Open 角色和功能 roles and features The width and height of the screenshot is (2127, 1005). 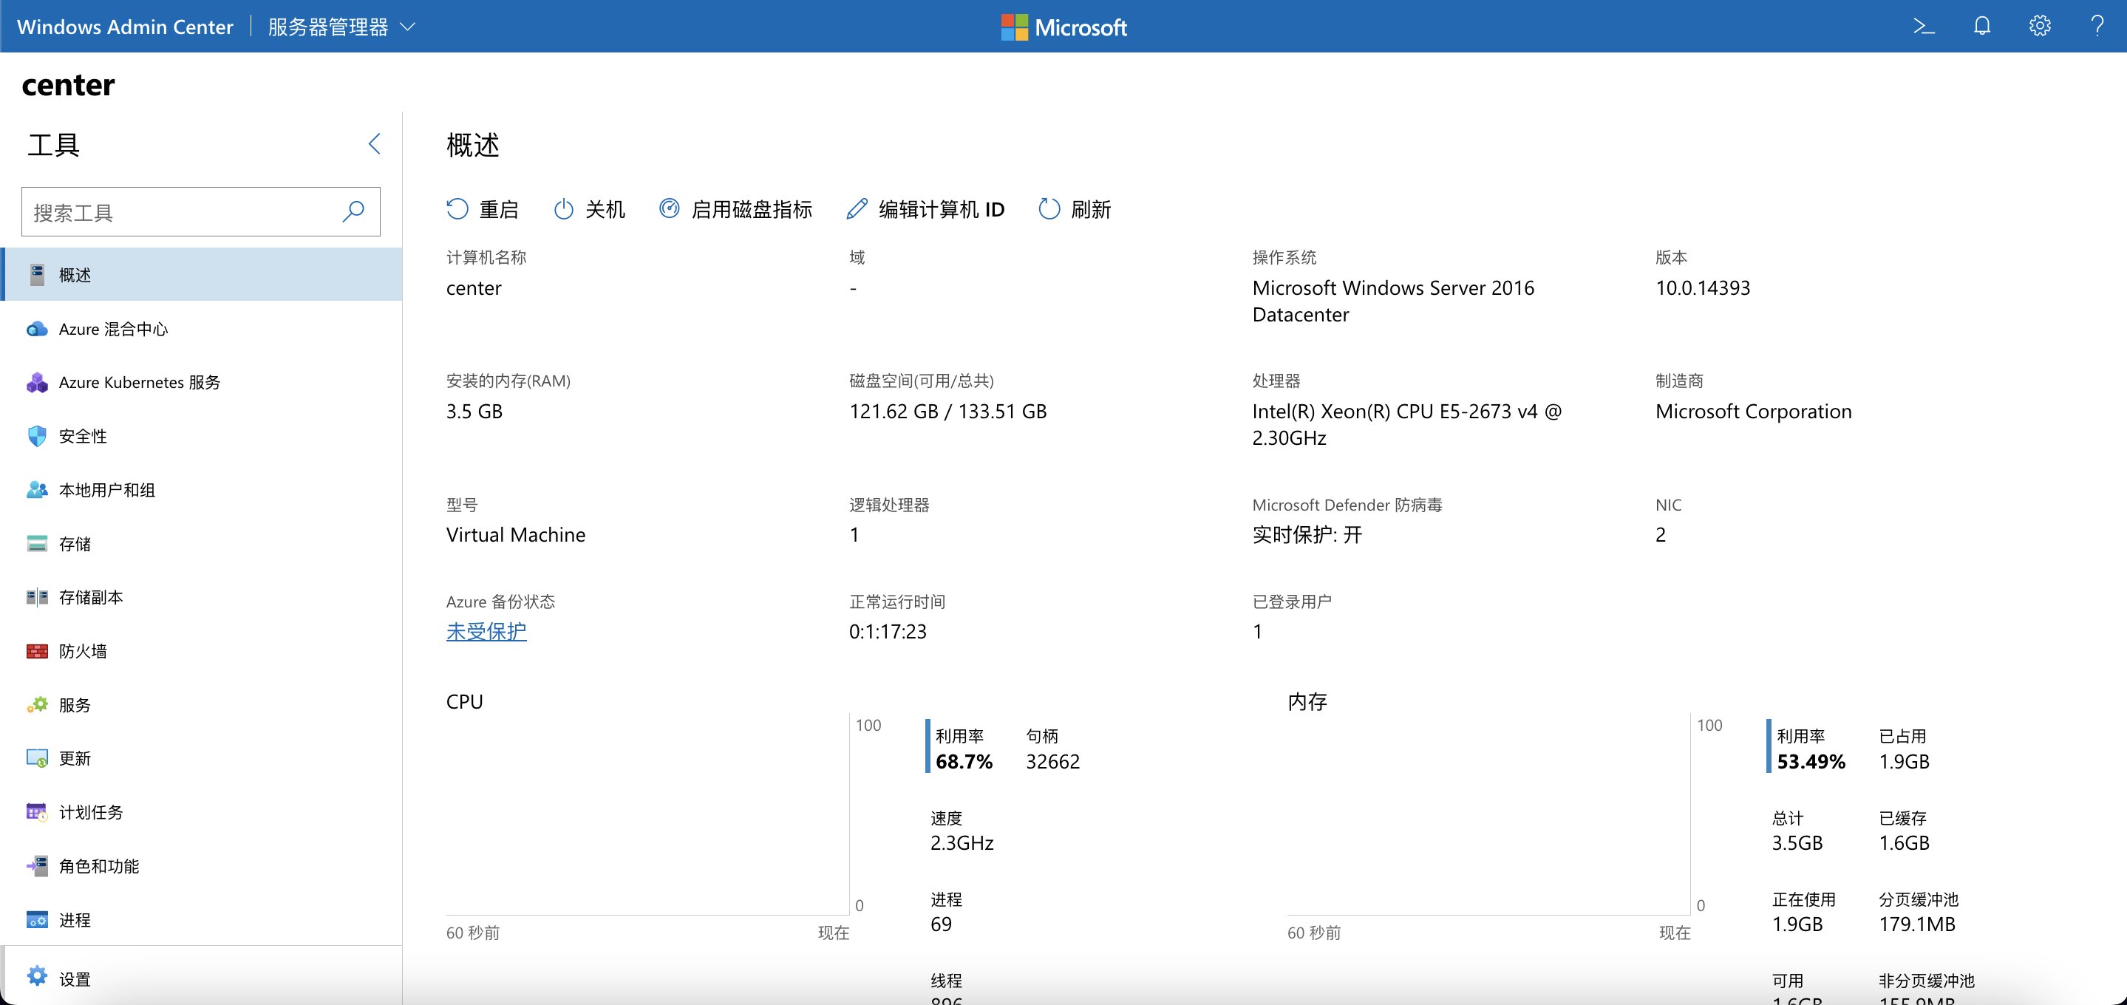click(x=98, y=865)
